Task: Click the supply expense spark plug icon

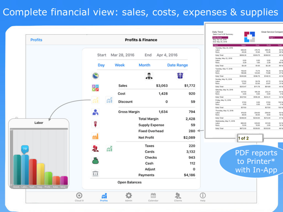Action: (95, 124)
